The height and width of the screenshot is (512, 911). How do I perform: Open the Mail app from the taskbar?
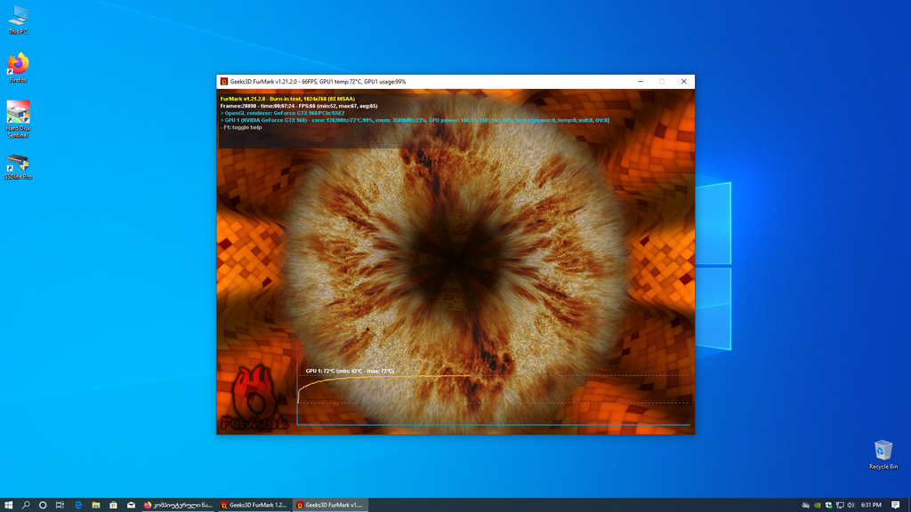131,505
